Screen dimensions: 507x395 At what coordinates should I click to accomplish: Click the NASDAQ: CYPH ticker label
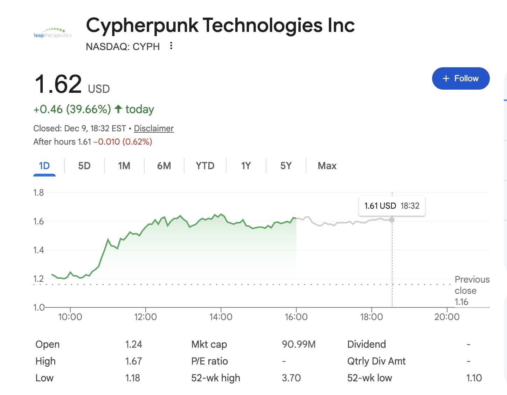123,46
